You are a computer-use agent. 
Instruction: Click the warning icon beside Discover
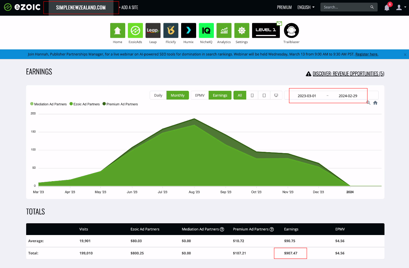click(308, 74)
